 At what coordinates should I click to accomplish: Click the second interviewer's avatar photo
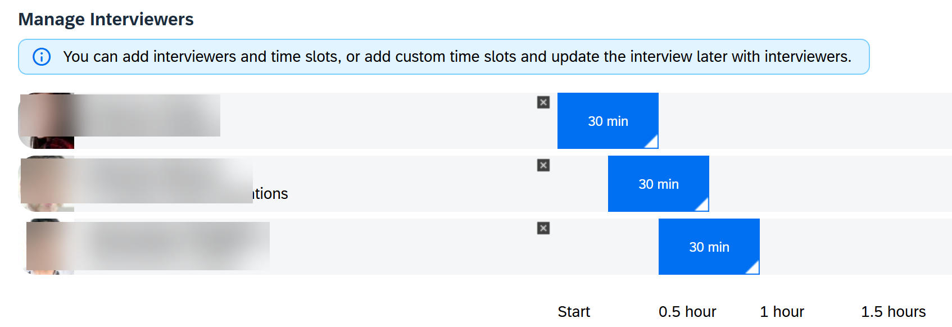coord(46,184)
